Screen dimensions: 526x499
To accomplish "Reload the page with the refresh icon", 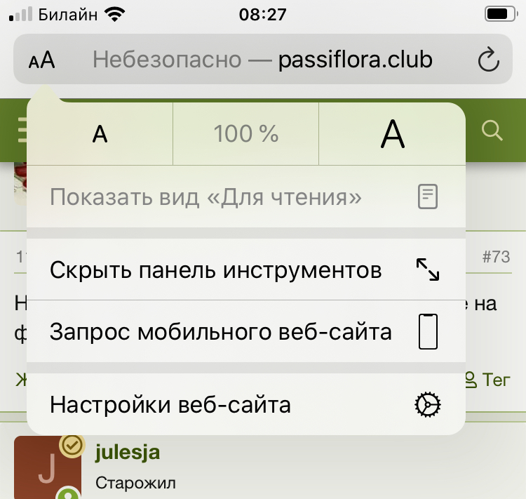I will (488, 60).
